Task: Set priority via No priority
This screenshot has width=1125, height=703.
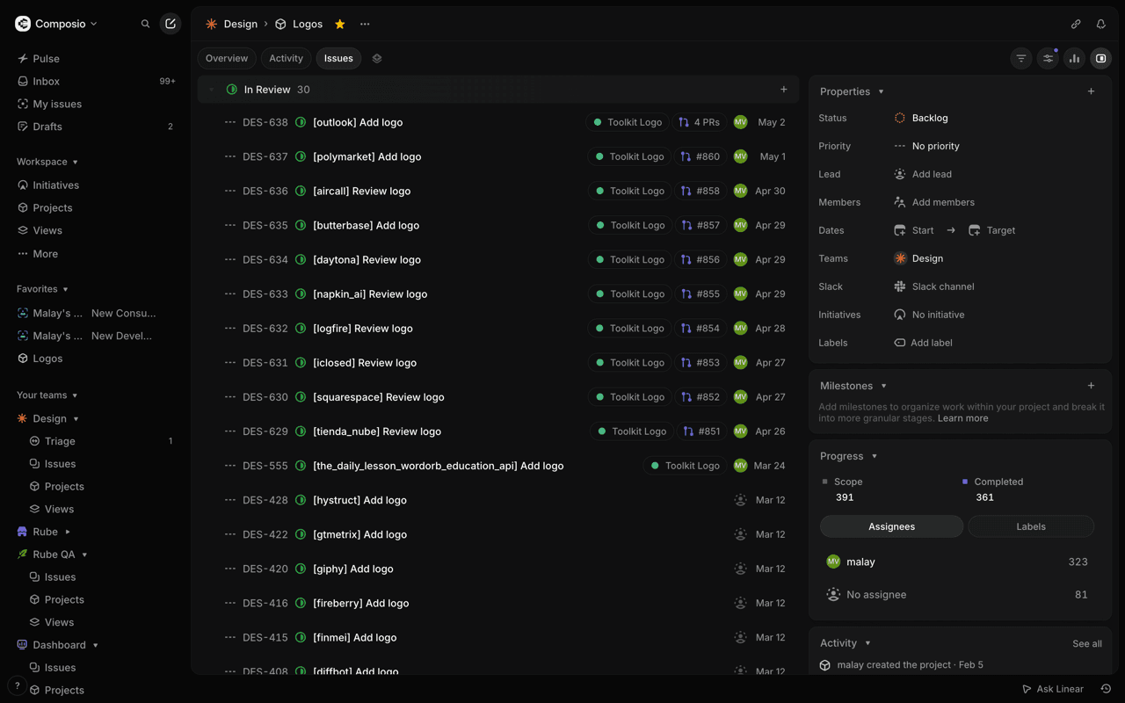Action: coord(926,146)
